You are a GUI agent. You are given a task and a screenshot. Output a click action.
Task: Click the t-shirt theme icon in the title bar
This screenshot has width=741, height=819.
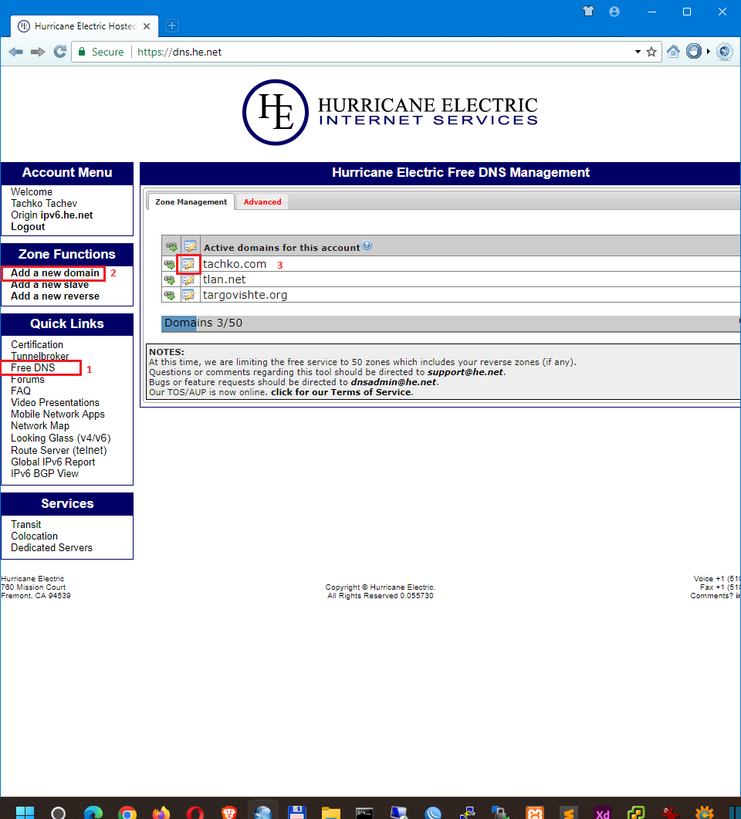[x=588, y=12]
